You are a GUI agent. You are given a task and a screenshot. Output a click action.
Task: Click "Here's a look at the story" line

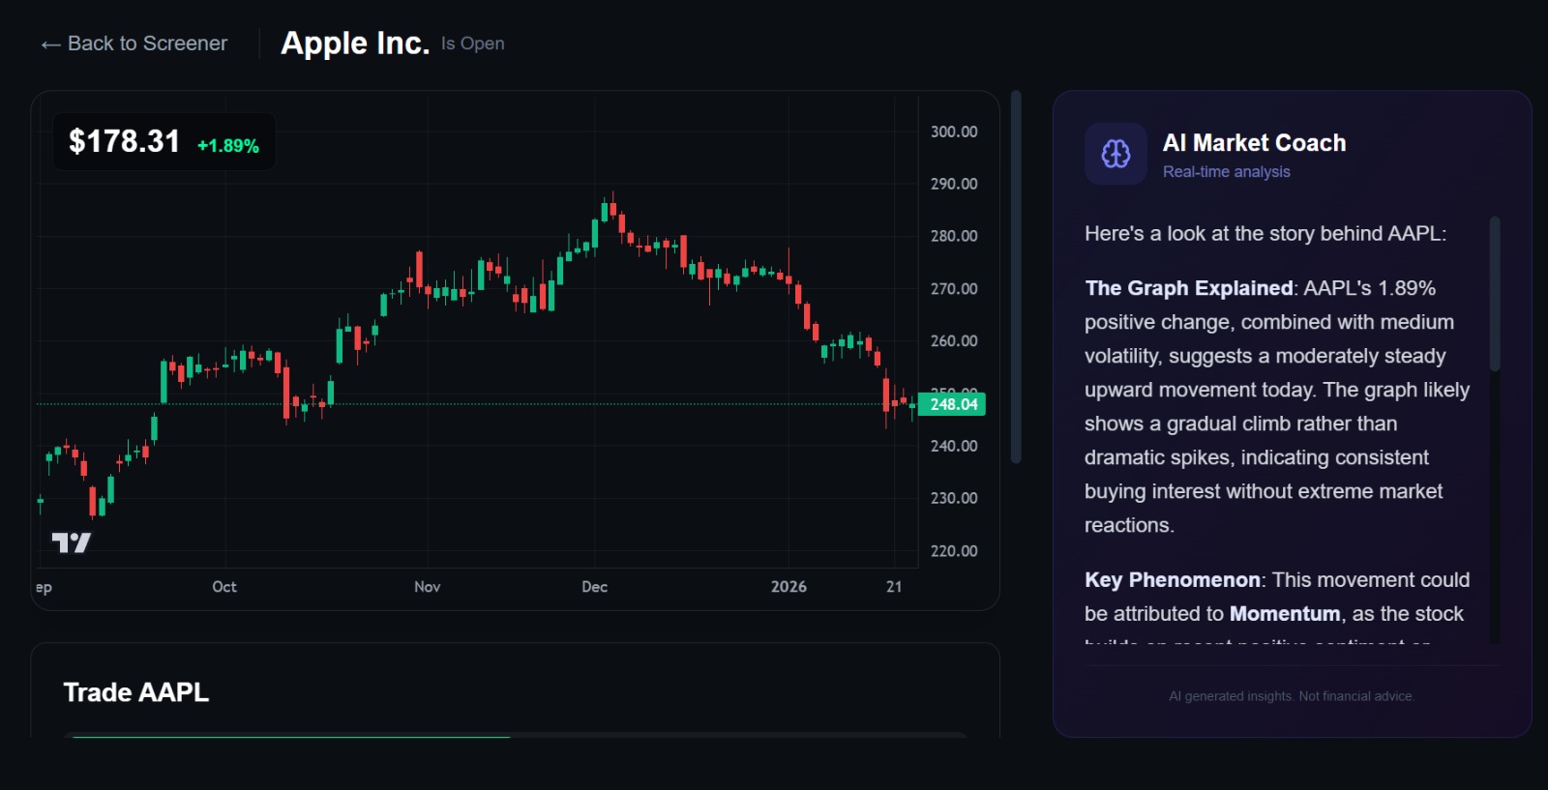pos(1265,234)
